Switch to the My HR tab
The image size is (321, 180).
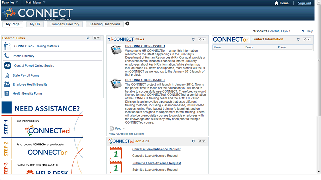pyautogui.click(x=35, y=24)
